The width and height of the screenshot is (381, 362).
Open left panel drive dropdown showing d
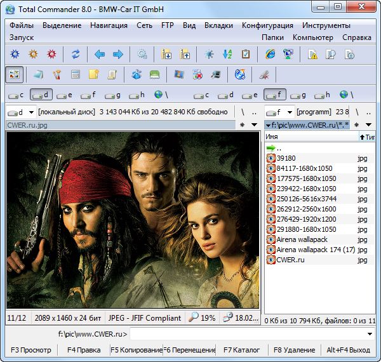20,112
